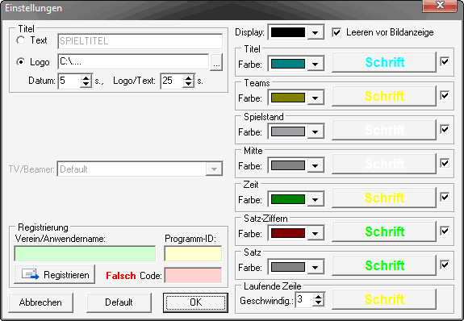Click the black Display colour swatch

(x=288, y=32)
